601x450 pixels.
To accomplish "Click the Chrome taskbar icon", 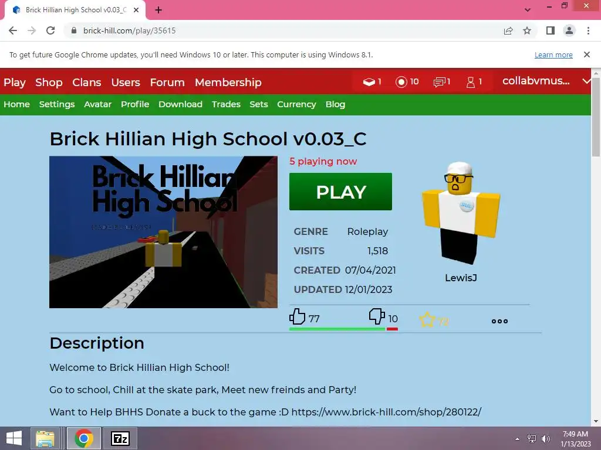I will (x=83, y=438).
